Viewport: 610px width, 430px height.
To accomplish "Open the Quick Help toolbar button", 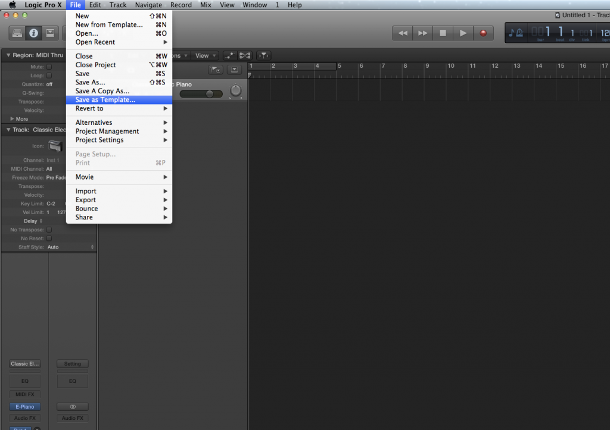I will tap(50, 33).
